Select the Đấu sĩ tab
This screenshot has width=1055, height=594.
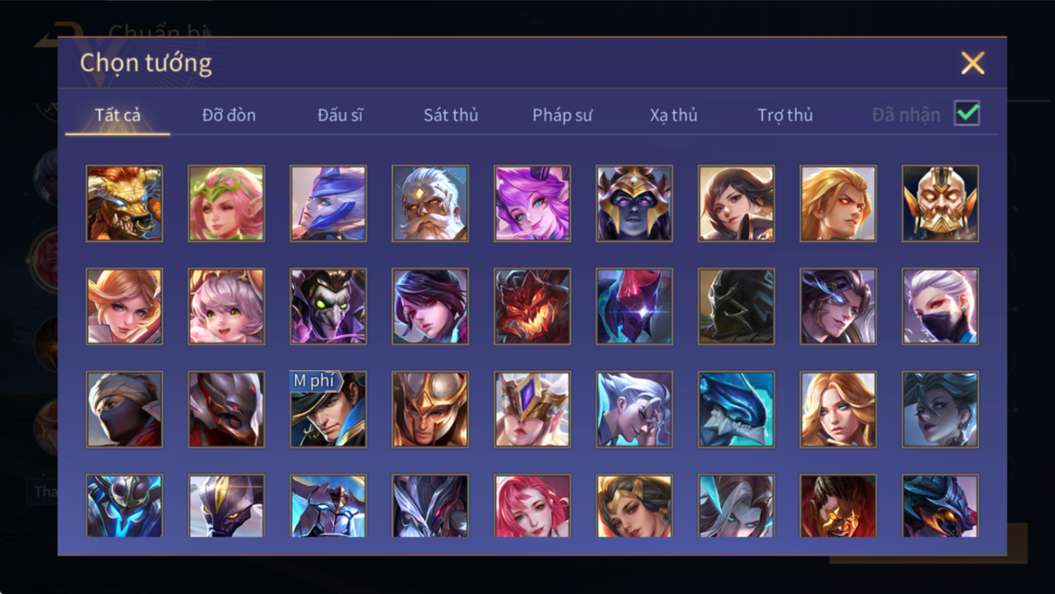click(x=340, y=115)
